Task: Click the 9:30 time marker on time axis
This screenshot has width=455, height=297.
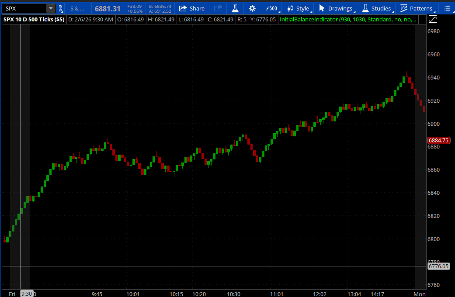Action: point(27,294)
